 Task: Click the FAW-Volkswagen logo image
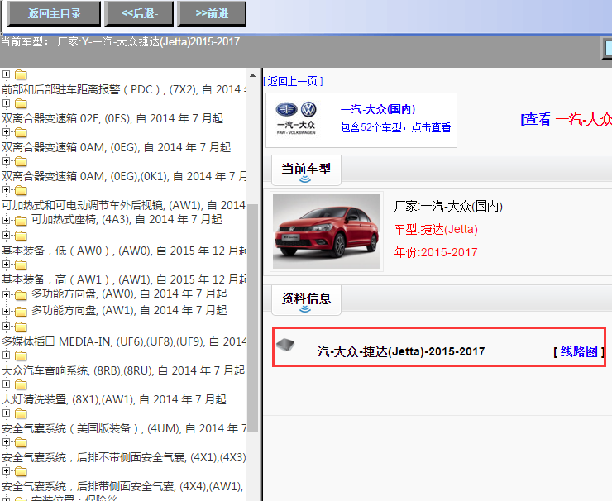pyautogui.click(x=296, y=118)
